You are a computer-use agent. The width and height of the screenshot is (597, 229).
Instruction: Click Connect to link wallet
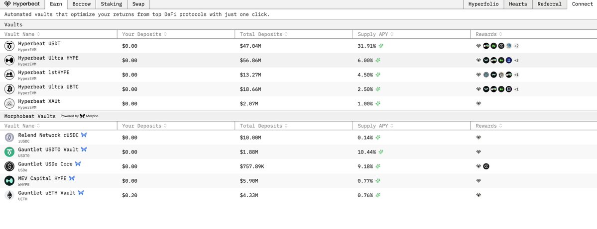coord(582,4)
